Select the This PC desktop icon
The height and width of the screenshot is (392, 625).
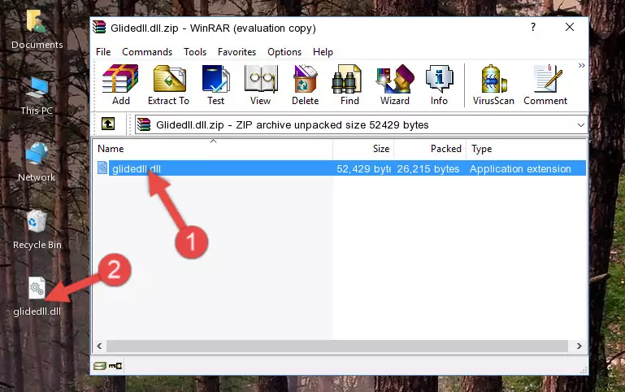pyautogui.click(x=37, y=97)
